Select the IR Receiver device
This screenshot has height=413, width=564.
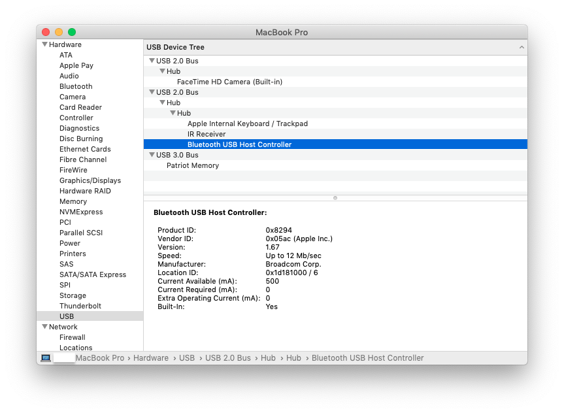207,134
